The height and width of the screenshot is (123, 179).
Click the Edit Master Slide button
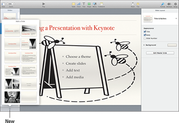point(160,53)
